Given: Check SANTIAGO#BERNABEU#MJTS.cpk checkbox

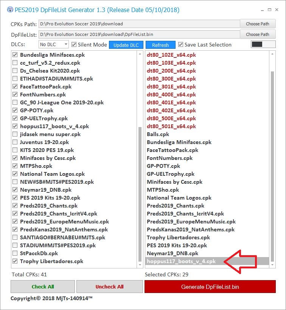Looking at the screenshot, I should (15, 237).
